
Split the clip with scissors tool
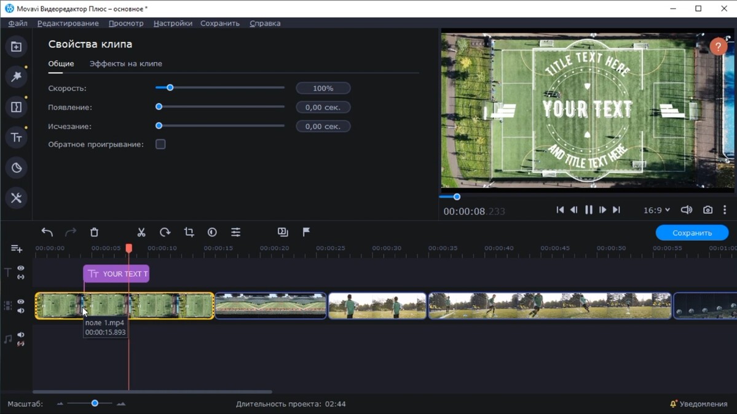(x=141, y=232)
